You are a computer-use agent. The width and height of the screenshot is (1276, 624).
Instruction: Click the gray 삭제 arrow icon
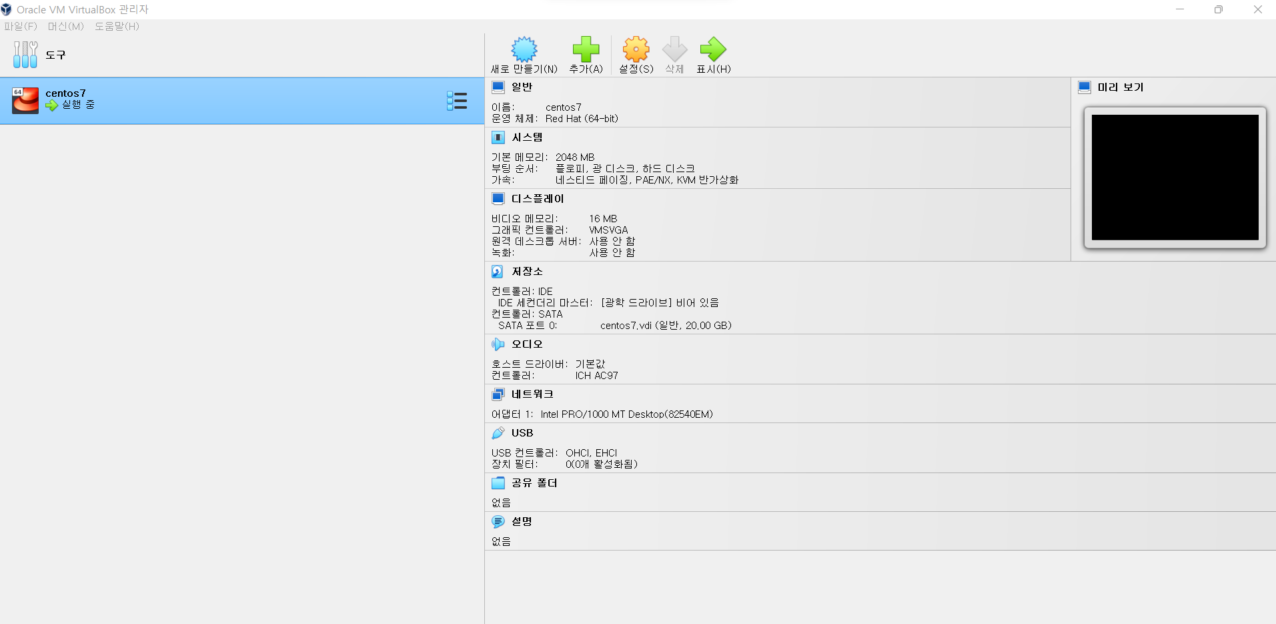coord(674,49)
